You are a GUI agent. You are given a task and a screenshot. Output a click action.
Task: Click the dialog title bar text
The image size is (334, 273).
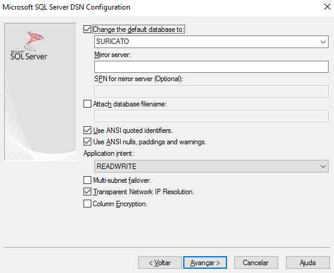(66, 7)
